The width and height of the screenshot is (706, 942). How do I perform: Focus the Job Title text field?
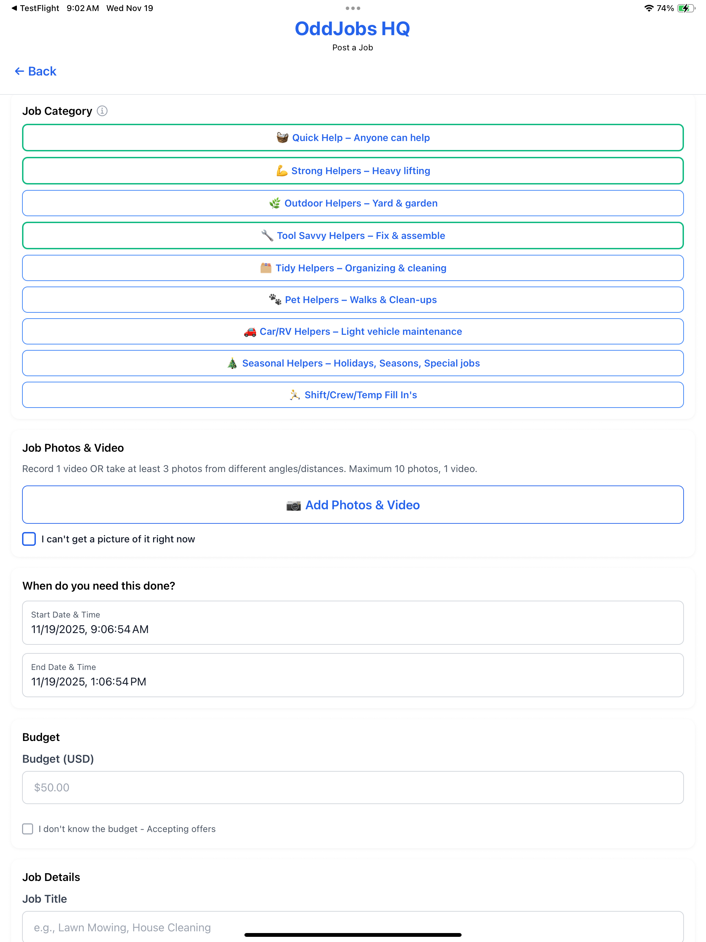353,927
